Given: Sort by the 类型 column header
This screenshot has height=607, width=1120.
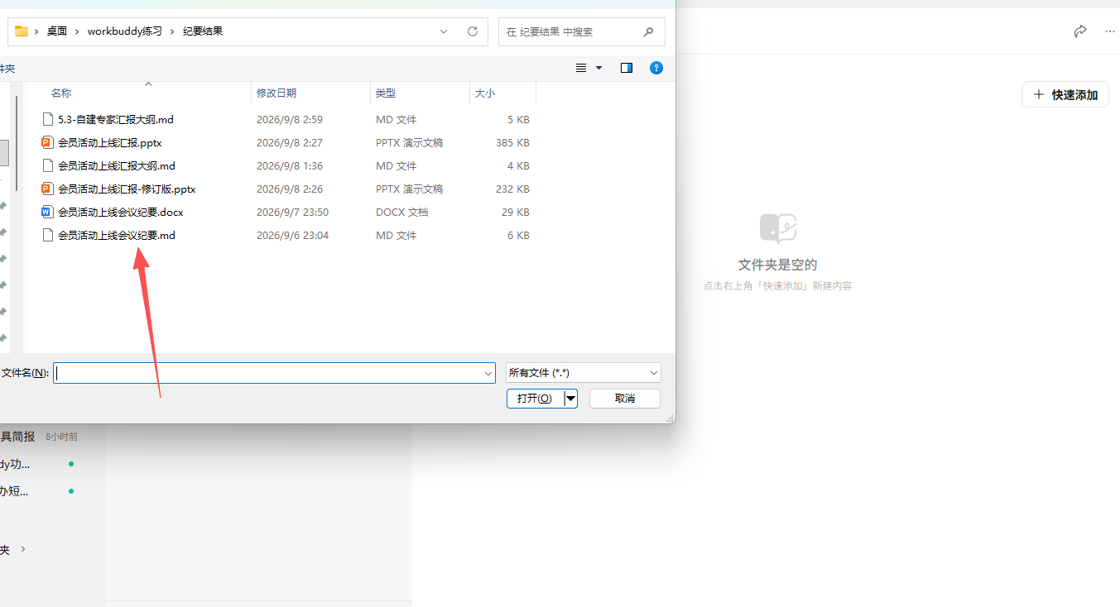Looking at the screenshot, I should (386, 93).
